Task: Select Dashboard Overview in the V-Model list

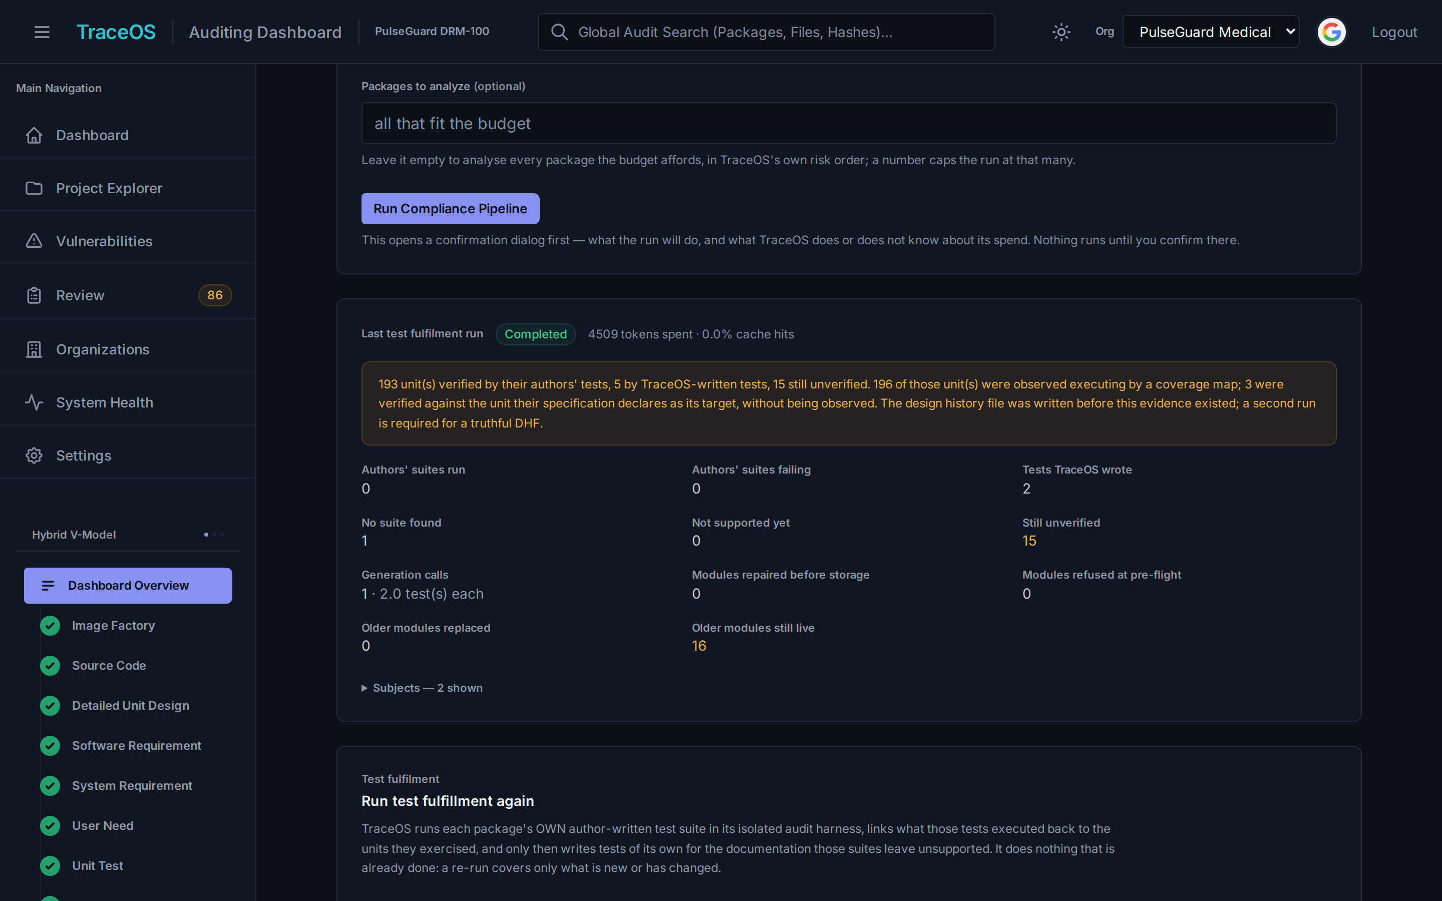Action: [128, 586]
